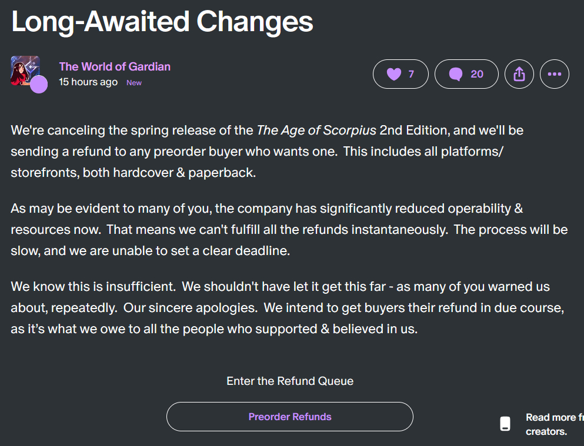The height and width of the screenshot is (446, 584).
Task: Click the paragraph starting 'We know this is insufficient'
Action: [289, 308]
